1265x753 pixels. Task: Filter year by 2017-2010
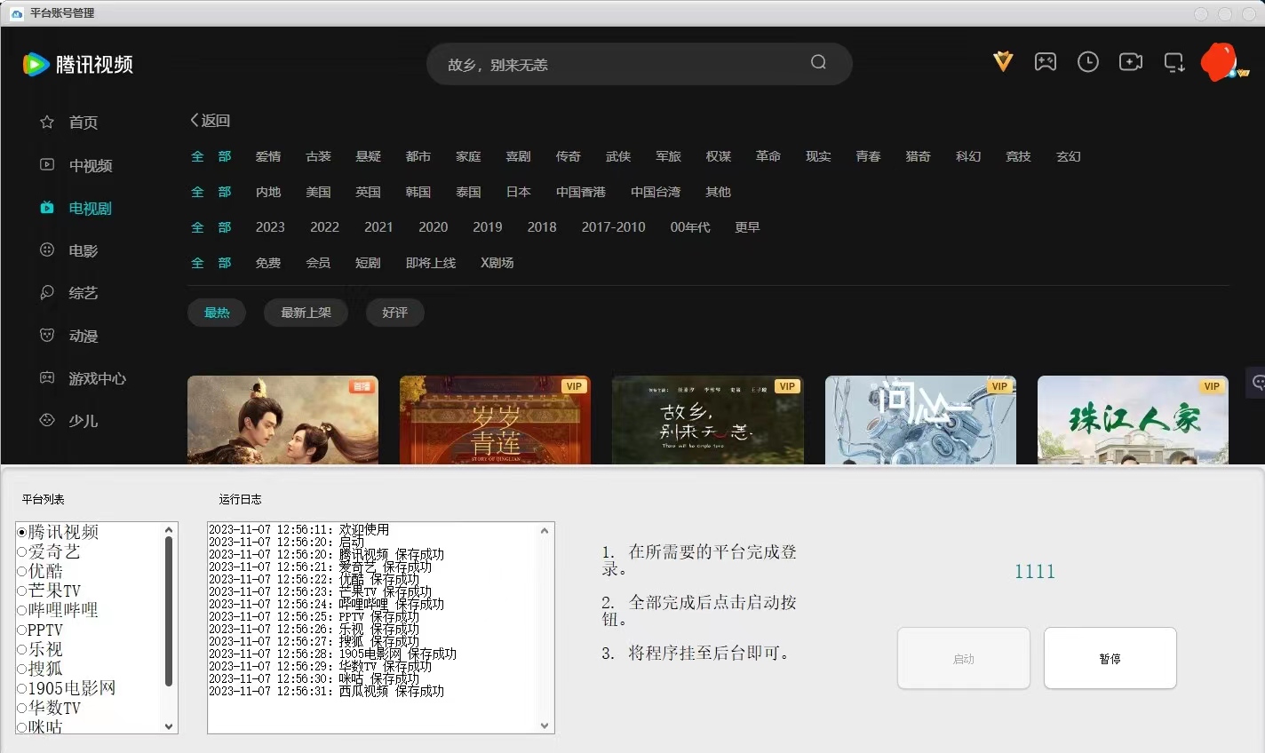click(x=613, y=227)
